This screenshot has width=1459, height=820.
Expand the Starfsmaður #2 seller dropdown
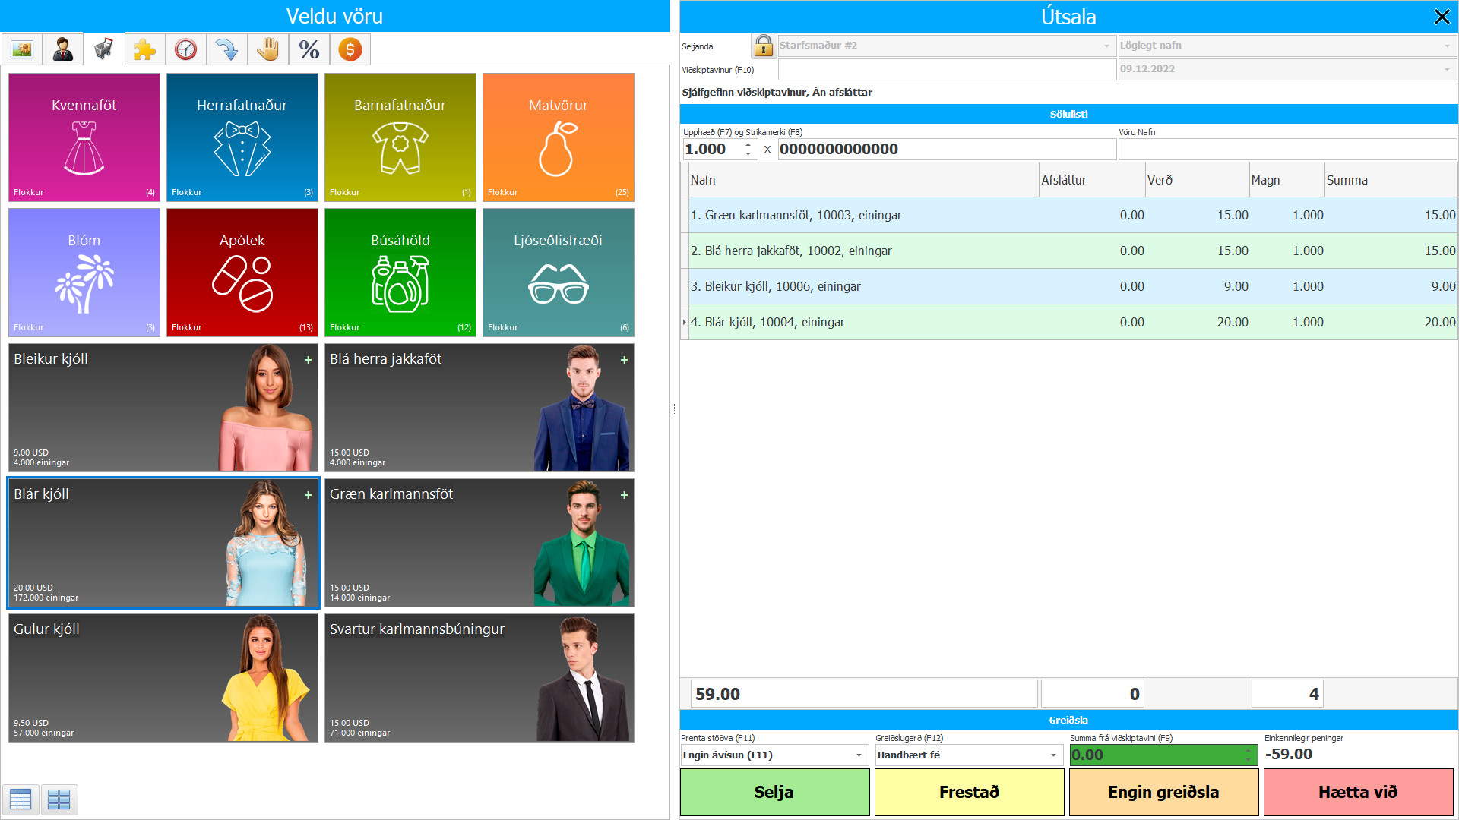click(1106, 46)
